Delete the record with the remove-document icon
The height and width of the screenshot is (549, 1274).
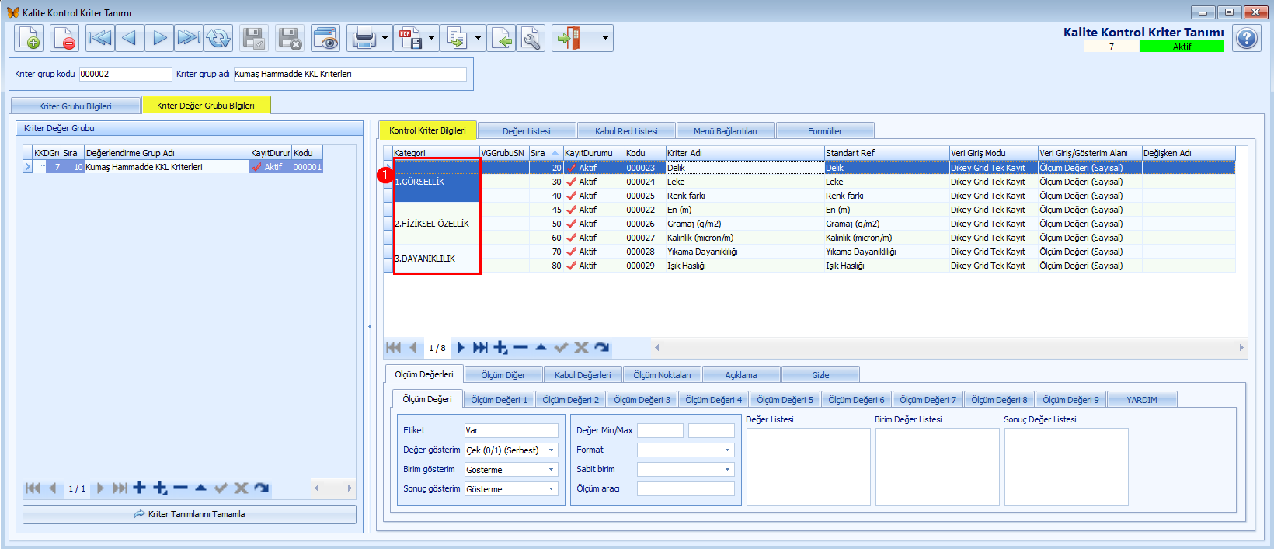pos(64,38)
